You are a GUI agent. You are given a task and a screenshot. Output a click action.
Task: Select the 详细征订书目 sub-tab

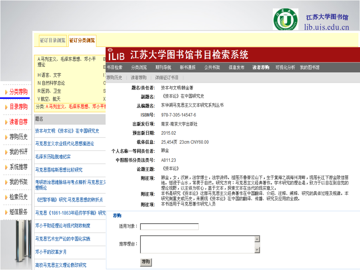tap(167, 78)
